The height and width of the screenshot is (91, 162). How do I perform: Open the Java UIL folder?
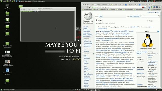pyautogui.click(x=7, y=81)
